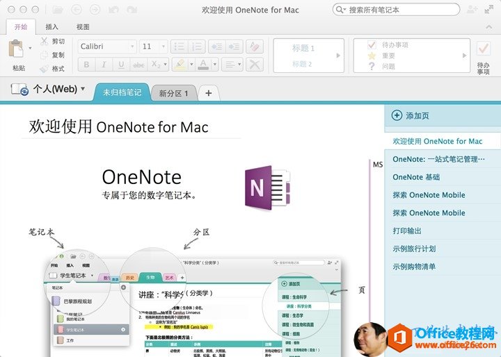Open the alignment dropdown arrow
The image size is (501, 357).
(239, 65)
